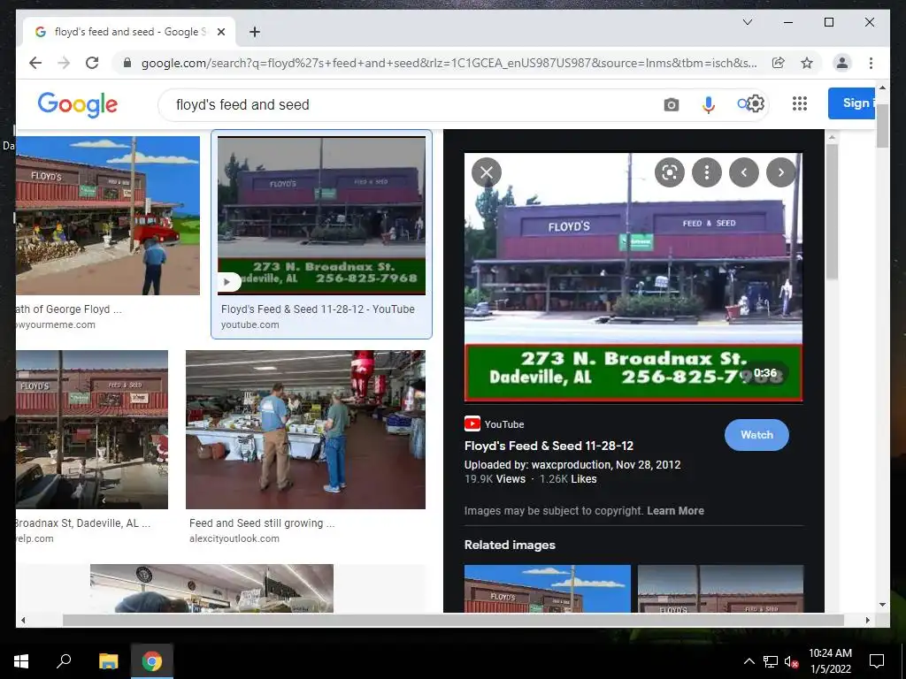Open the Feed and Seed still growing image
The image size is (906, 679).
click(305, 430)
